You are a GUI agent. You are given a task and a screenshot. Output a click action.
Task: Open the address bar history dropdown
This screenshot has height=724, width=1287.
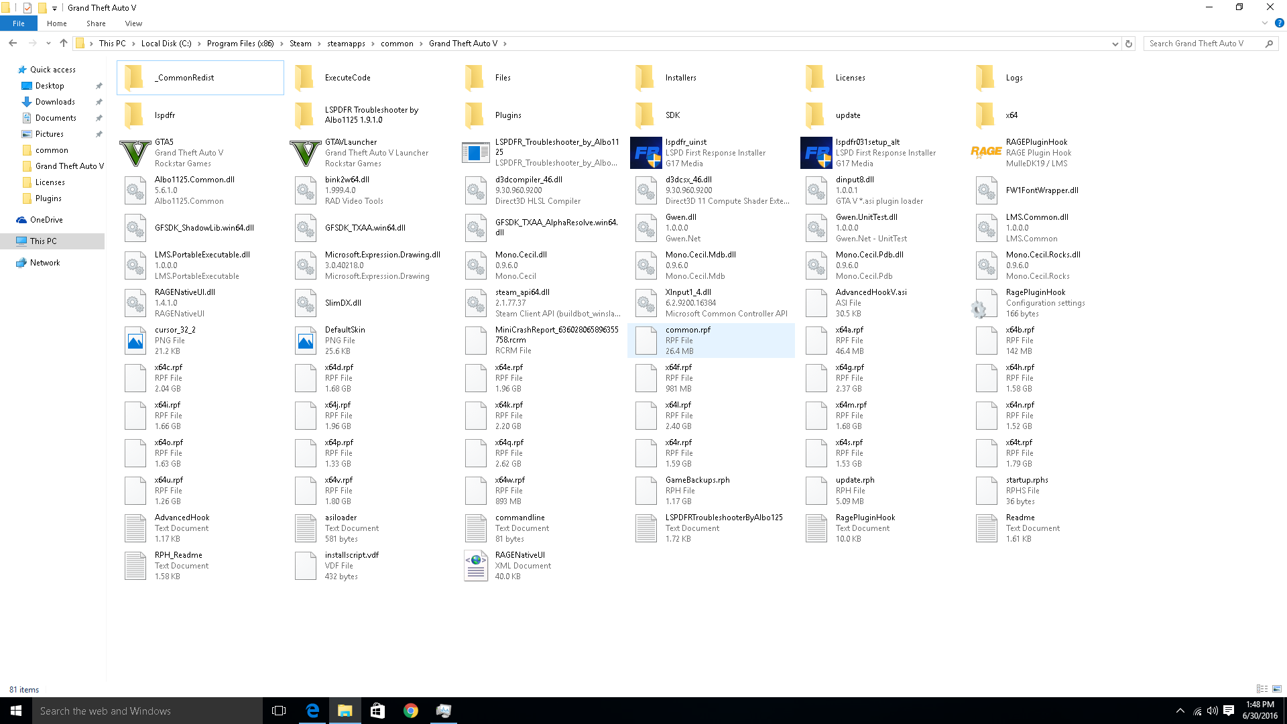(x=1115, y=44)
